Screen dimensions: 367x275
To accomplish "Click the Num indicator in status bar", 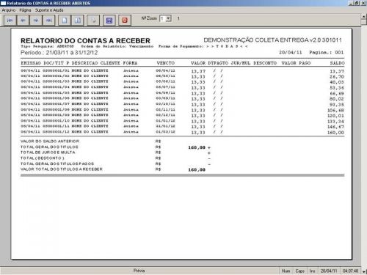I will click(286, 271).
